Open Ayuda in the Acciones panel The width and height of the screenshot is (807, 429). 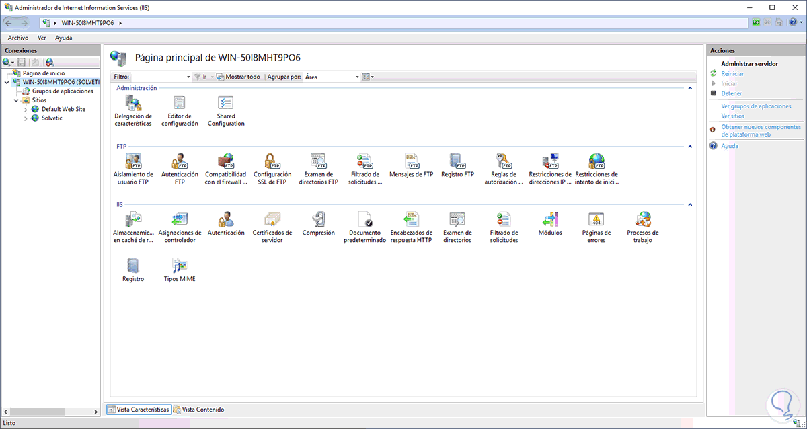[x=729, y=146]
